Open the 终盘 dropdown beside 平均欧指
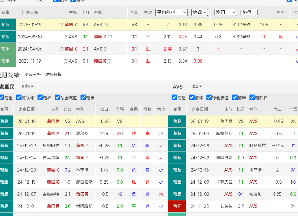This screenshot has height=216, width=298. (200, 12)
